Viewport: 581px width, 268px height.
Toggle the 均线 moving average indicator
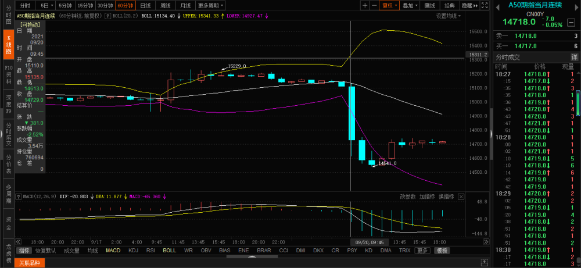92,251
